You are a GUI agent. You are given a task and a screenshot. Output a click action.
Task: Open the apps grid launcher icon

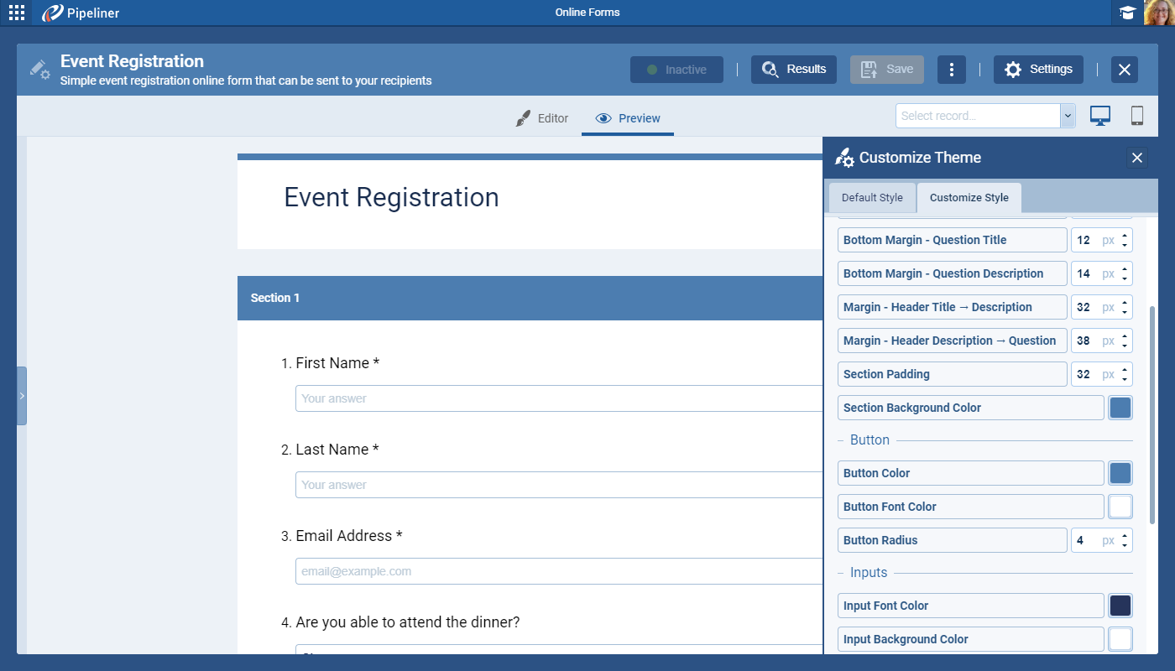click(x=17, y=13)
